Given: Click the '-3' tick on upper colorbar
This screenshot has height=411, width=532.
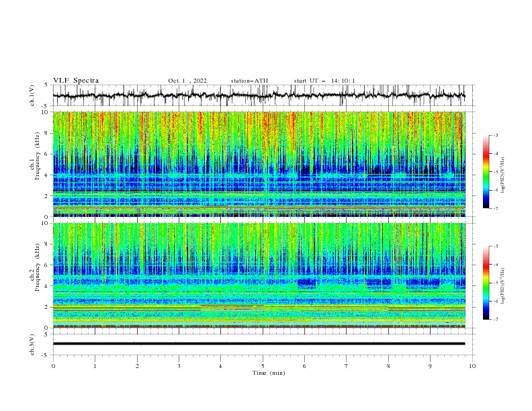Looking at the screenshot, I should pyautogui.click(x=495, y=135).
